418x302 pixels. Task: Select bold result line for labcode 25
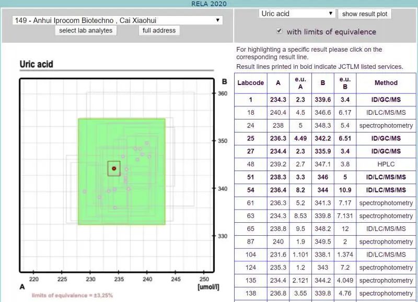[x=324, y=139]
